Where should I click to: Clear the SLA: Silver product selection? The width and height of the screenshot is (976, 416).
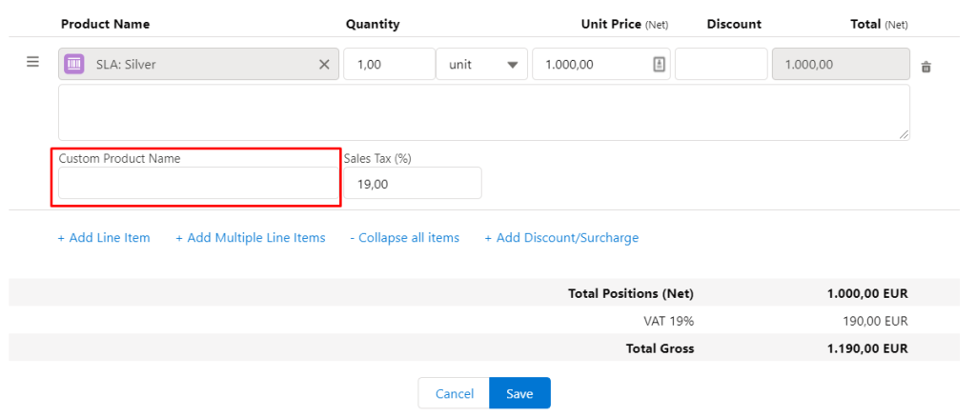(x=324, y=65)
